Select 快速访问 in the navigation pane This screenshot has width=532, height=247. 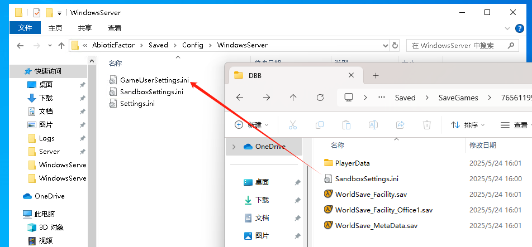(48, 71)
